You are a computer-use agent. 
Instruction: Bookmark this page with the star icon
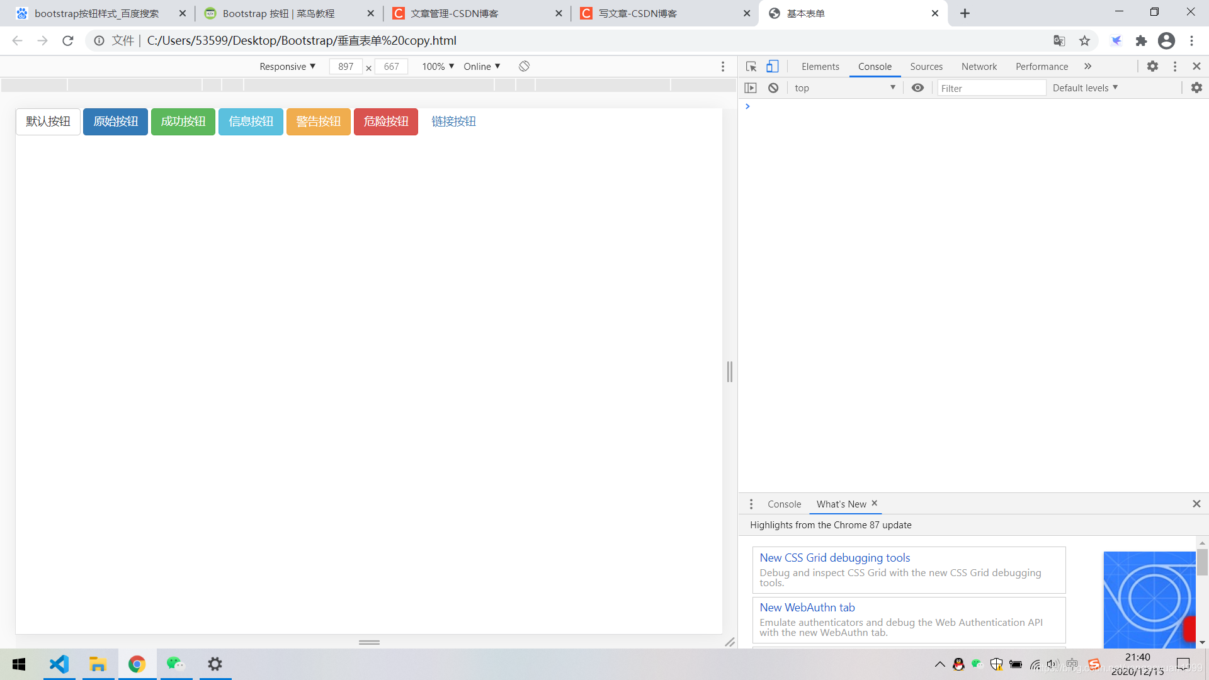coord(1084,41)
